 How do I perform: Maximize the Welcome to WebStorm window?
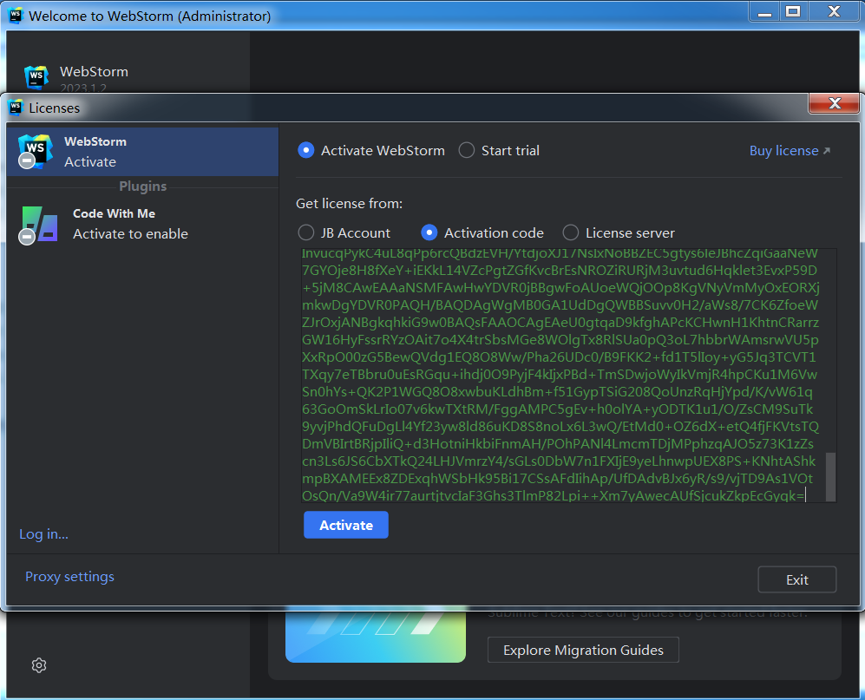point(793,11)
